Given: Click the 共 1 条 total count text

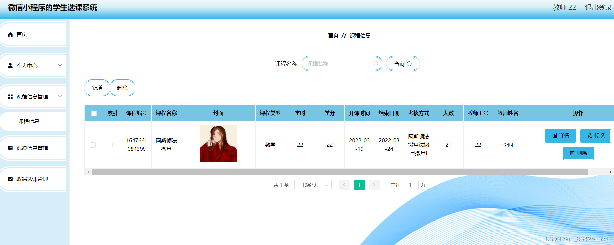Looking at the screenshot, I should pyautogui.click(x=281, y=185).
